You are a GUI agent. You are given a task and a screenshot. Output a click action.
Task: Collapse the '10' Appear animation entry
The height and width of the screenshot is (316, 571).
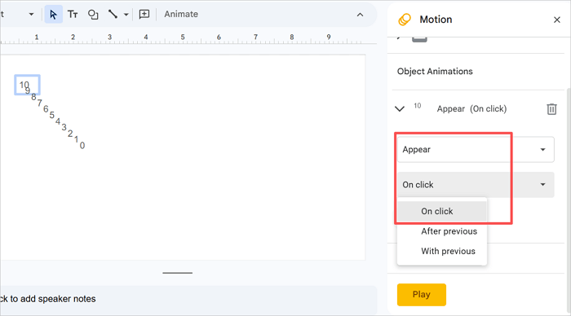pos(400,109)
